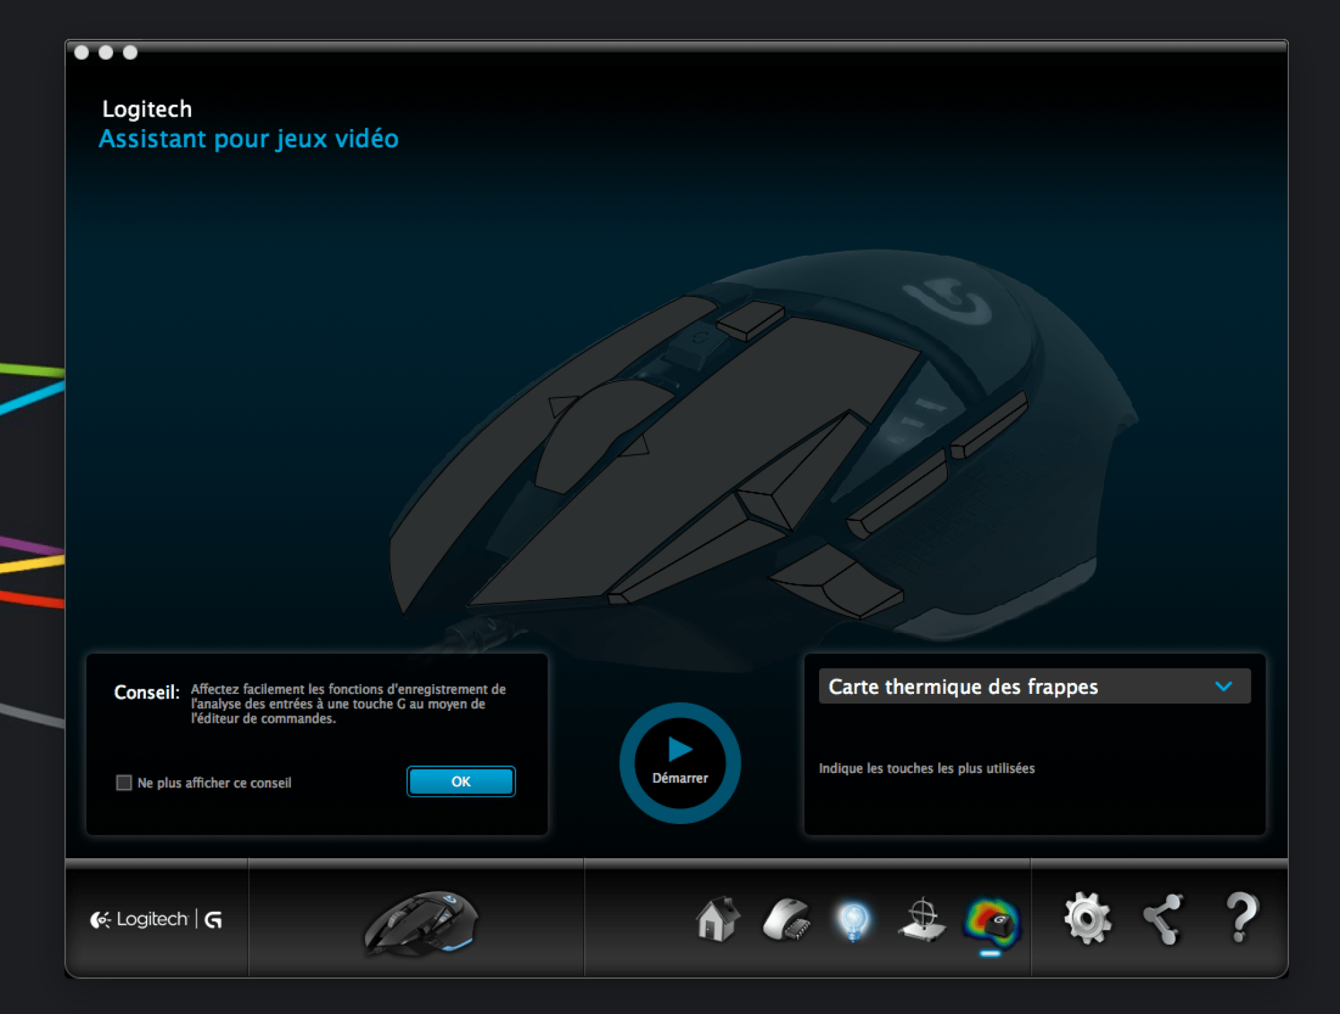Viewport: 1340px width, 1014px height.
Task: Open the onboard memory mouse customization icon
Action: [786, 920]
